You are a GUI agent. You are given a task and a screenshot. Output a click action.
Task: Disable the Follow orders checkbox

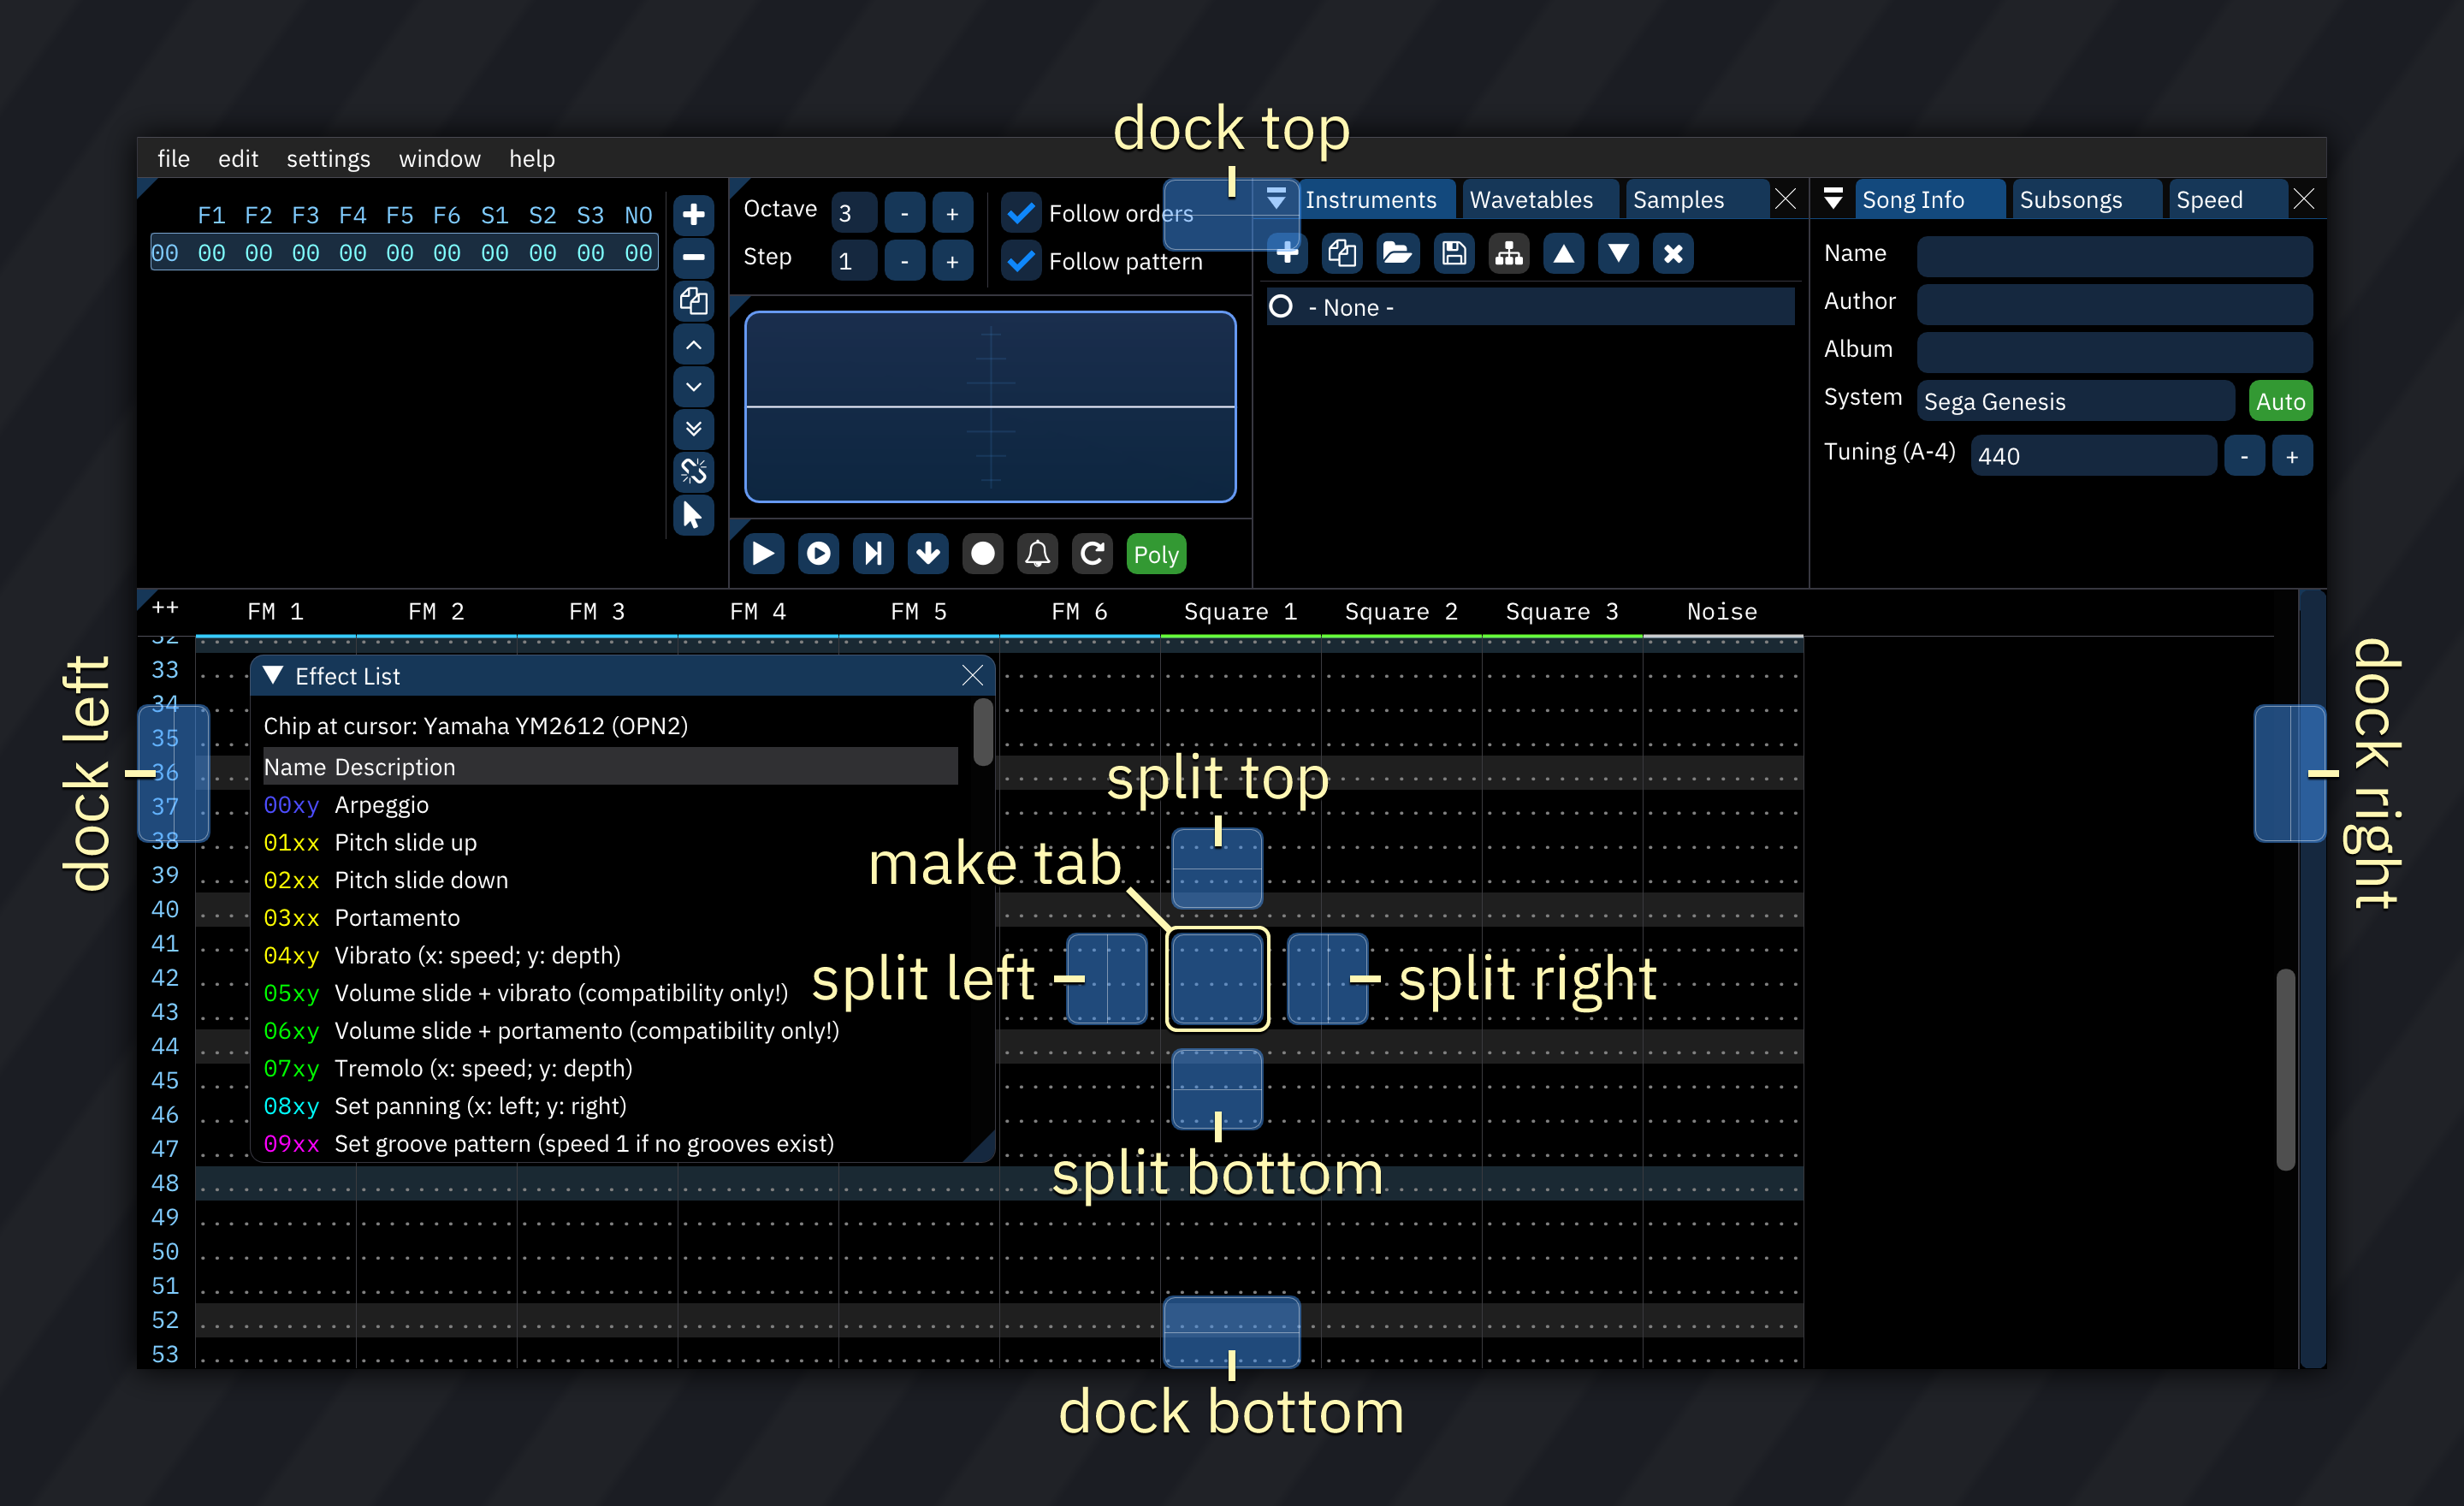[x=1021, y=213]
